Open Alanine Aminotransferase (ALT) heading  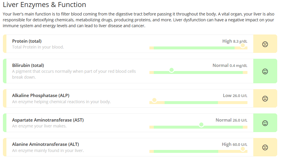[46, 144]
